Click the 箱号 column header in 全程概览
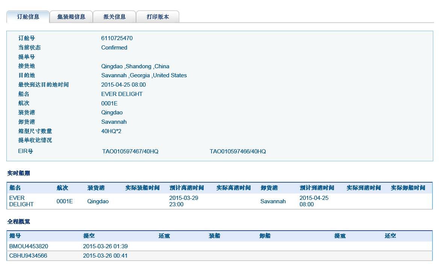This screenshot has height=264, width=440. click(x=15, y=236)
